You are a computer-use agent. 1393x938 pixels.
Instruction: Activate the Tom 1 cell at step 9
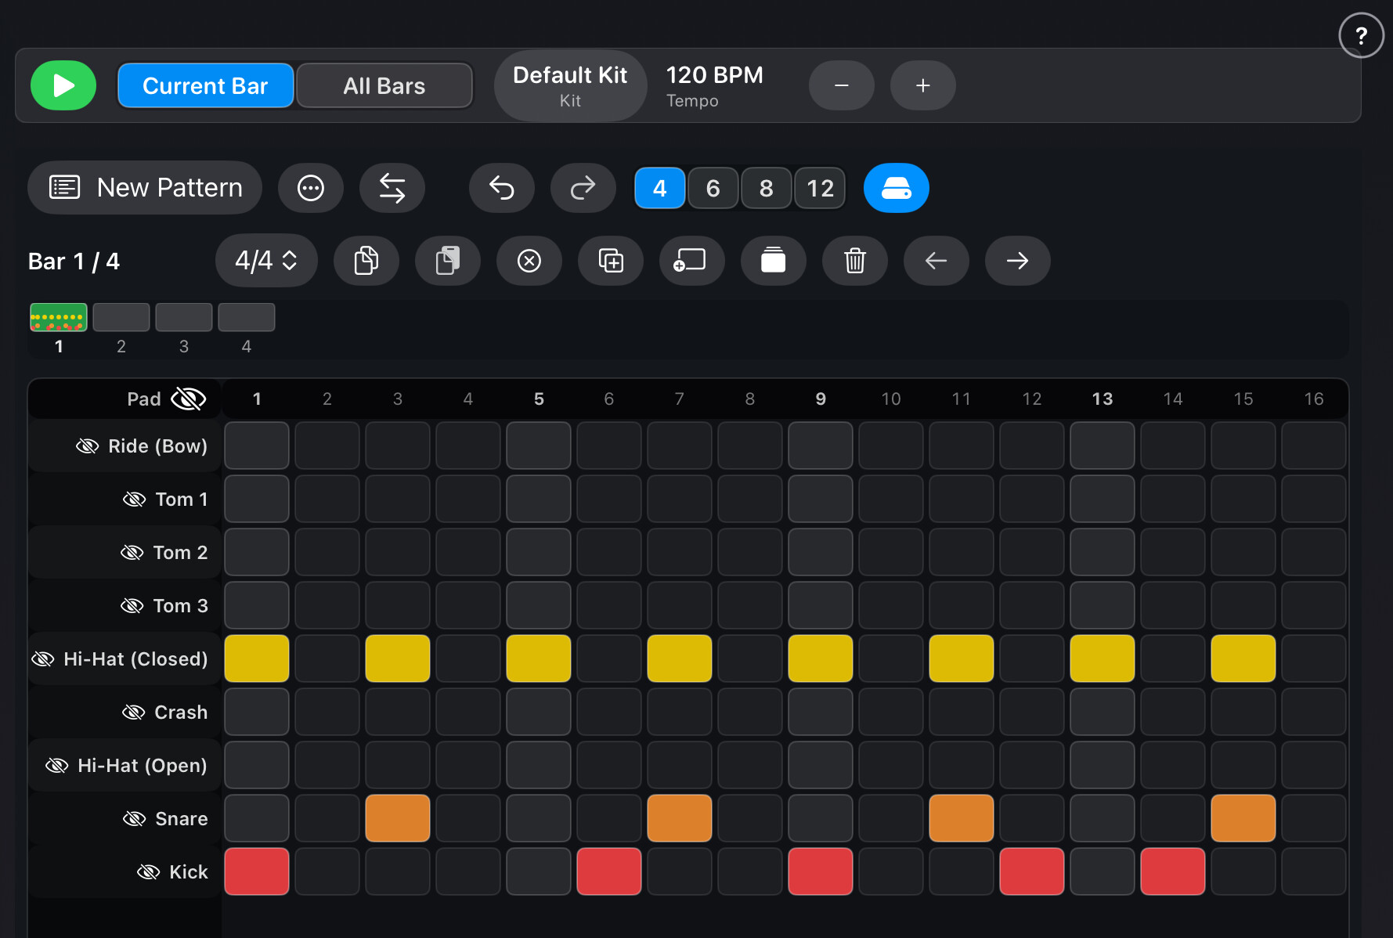821,499
